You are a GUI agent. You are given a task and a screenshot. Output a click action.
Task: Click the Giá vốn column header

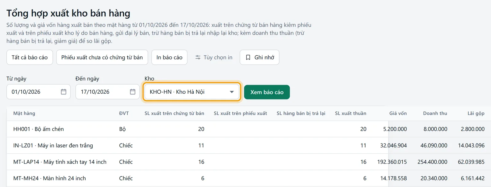[x=398, y=113]
